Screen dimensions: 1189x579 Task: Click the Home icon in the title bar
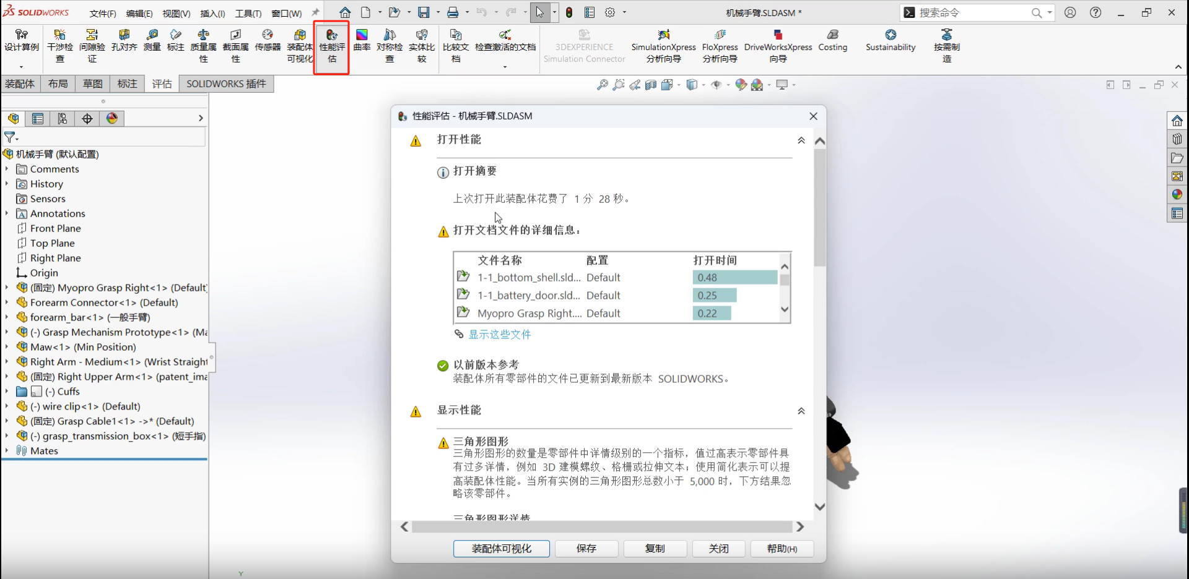pos(345,12)
